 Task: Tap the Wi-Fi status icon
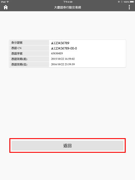[8, 2]
